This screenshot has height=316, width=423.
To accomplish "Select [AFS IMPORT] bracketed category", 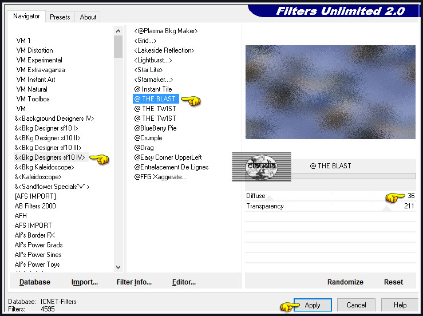I will pos(35,196).
